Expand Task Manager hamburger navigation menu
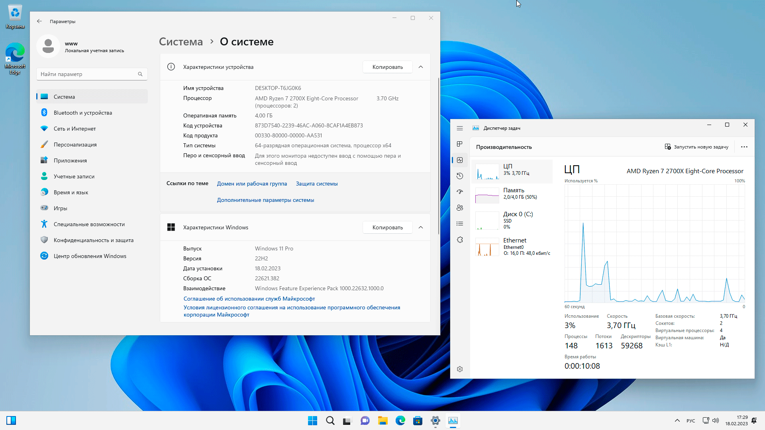 pyautogui.click(x=460, y=128)
